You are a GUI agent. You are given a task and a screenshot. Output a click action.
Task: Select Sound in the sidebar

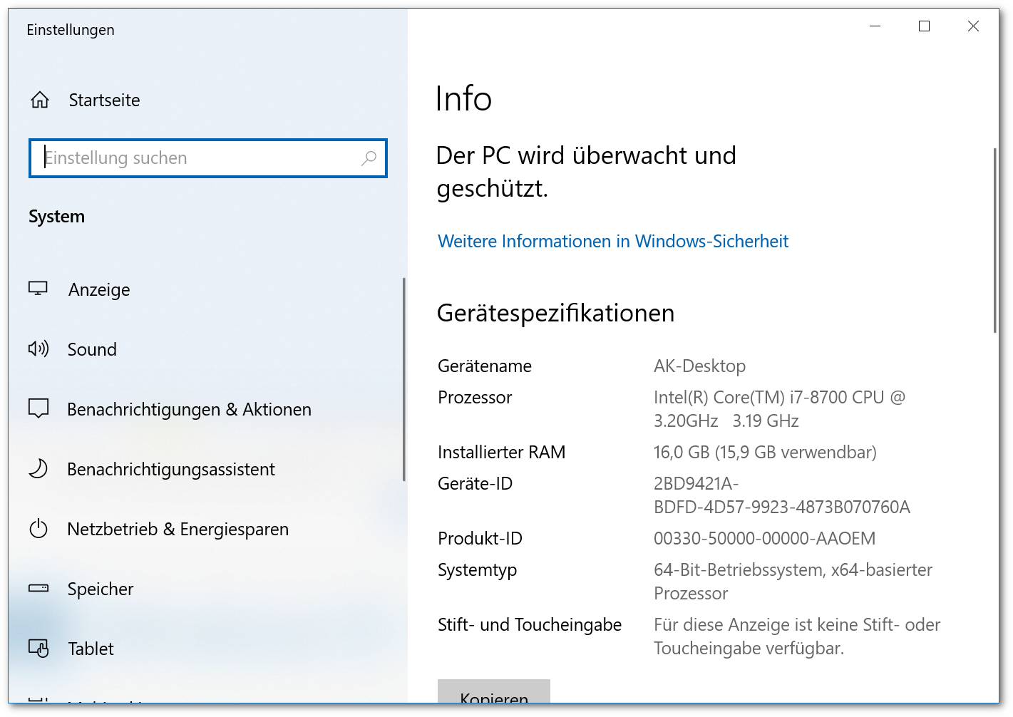tap(92, 349)
